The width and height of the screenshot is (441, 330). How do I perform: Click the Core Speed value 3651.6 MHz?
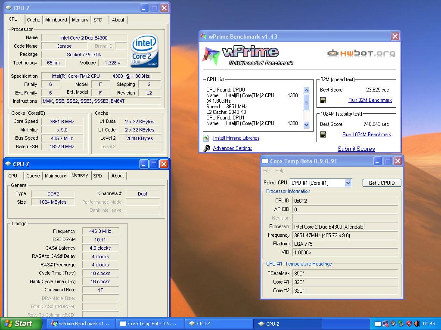(62, 122)
